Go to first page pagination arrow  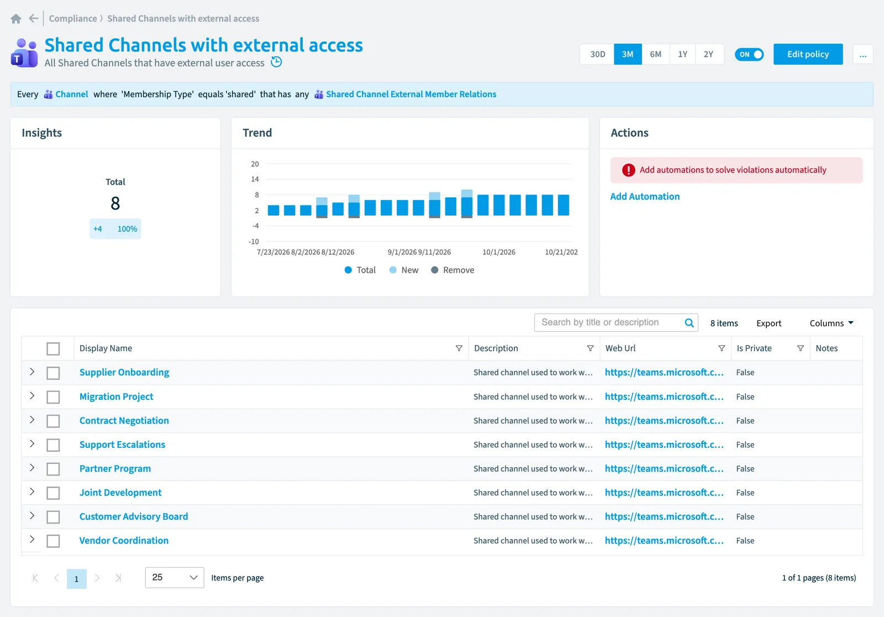35,578
